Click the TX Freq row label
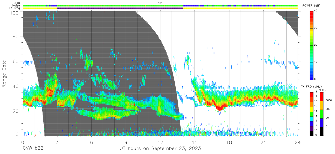This screenshot has width=335, height=154. click(x=15, y=8)
